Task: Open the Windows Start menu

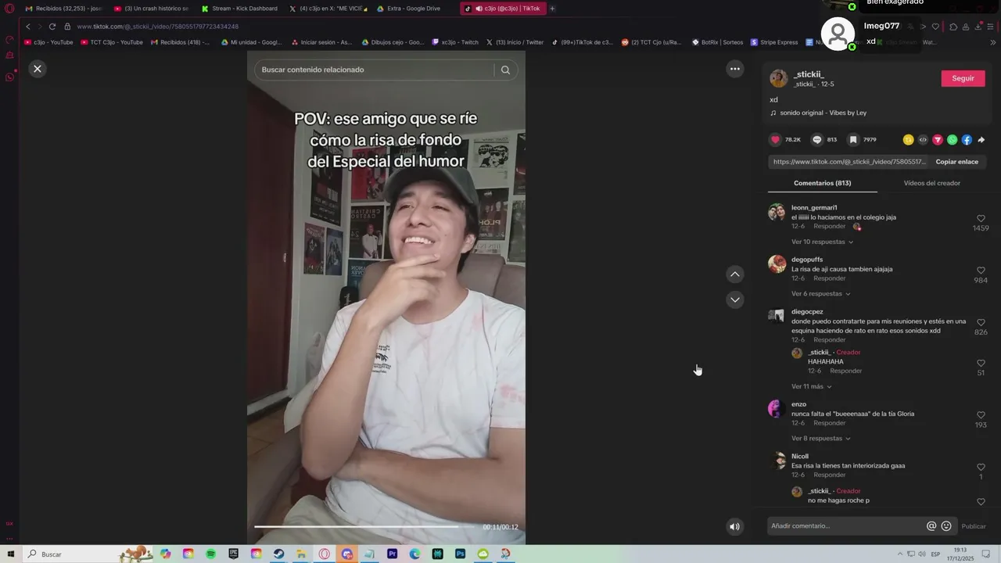Action: tap(11, 554)
